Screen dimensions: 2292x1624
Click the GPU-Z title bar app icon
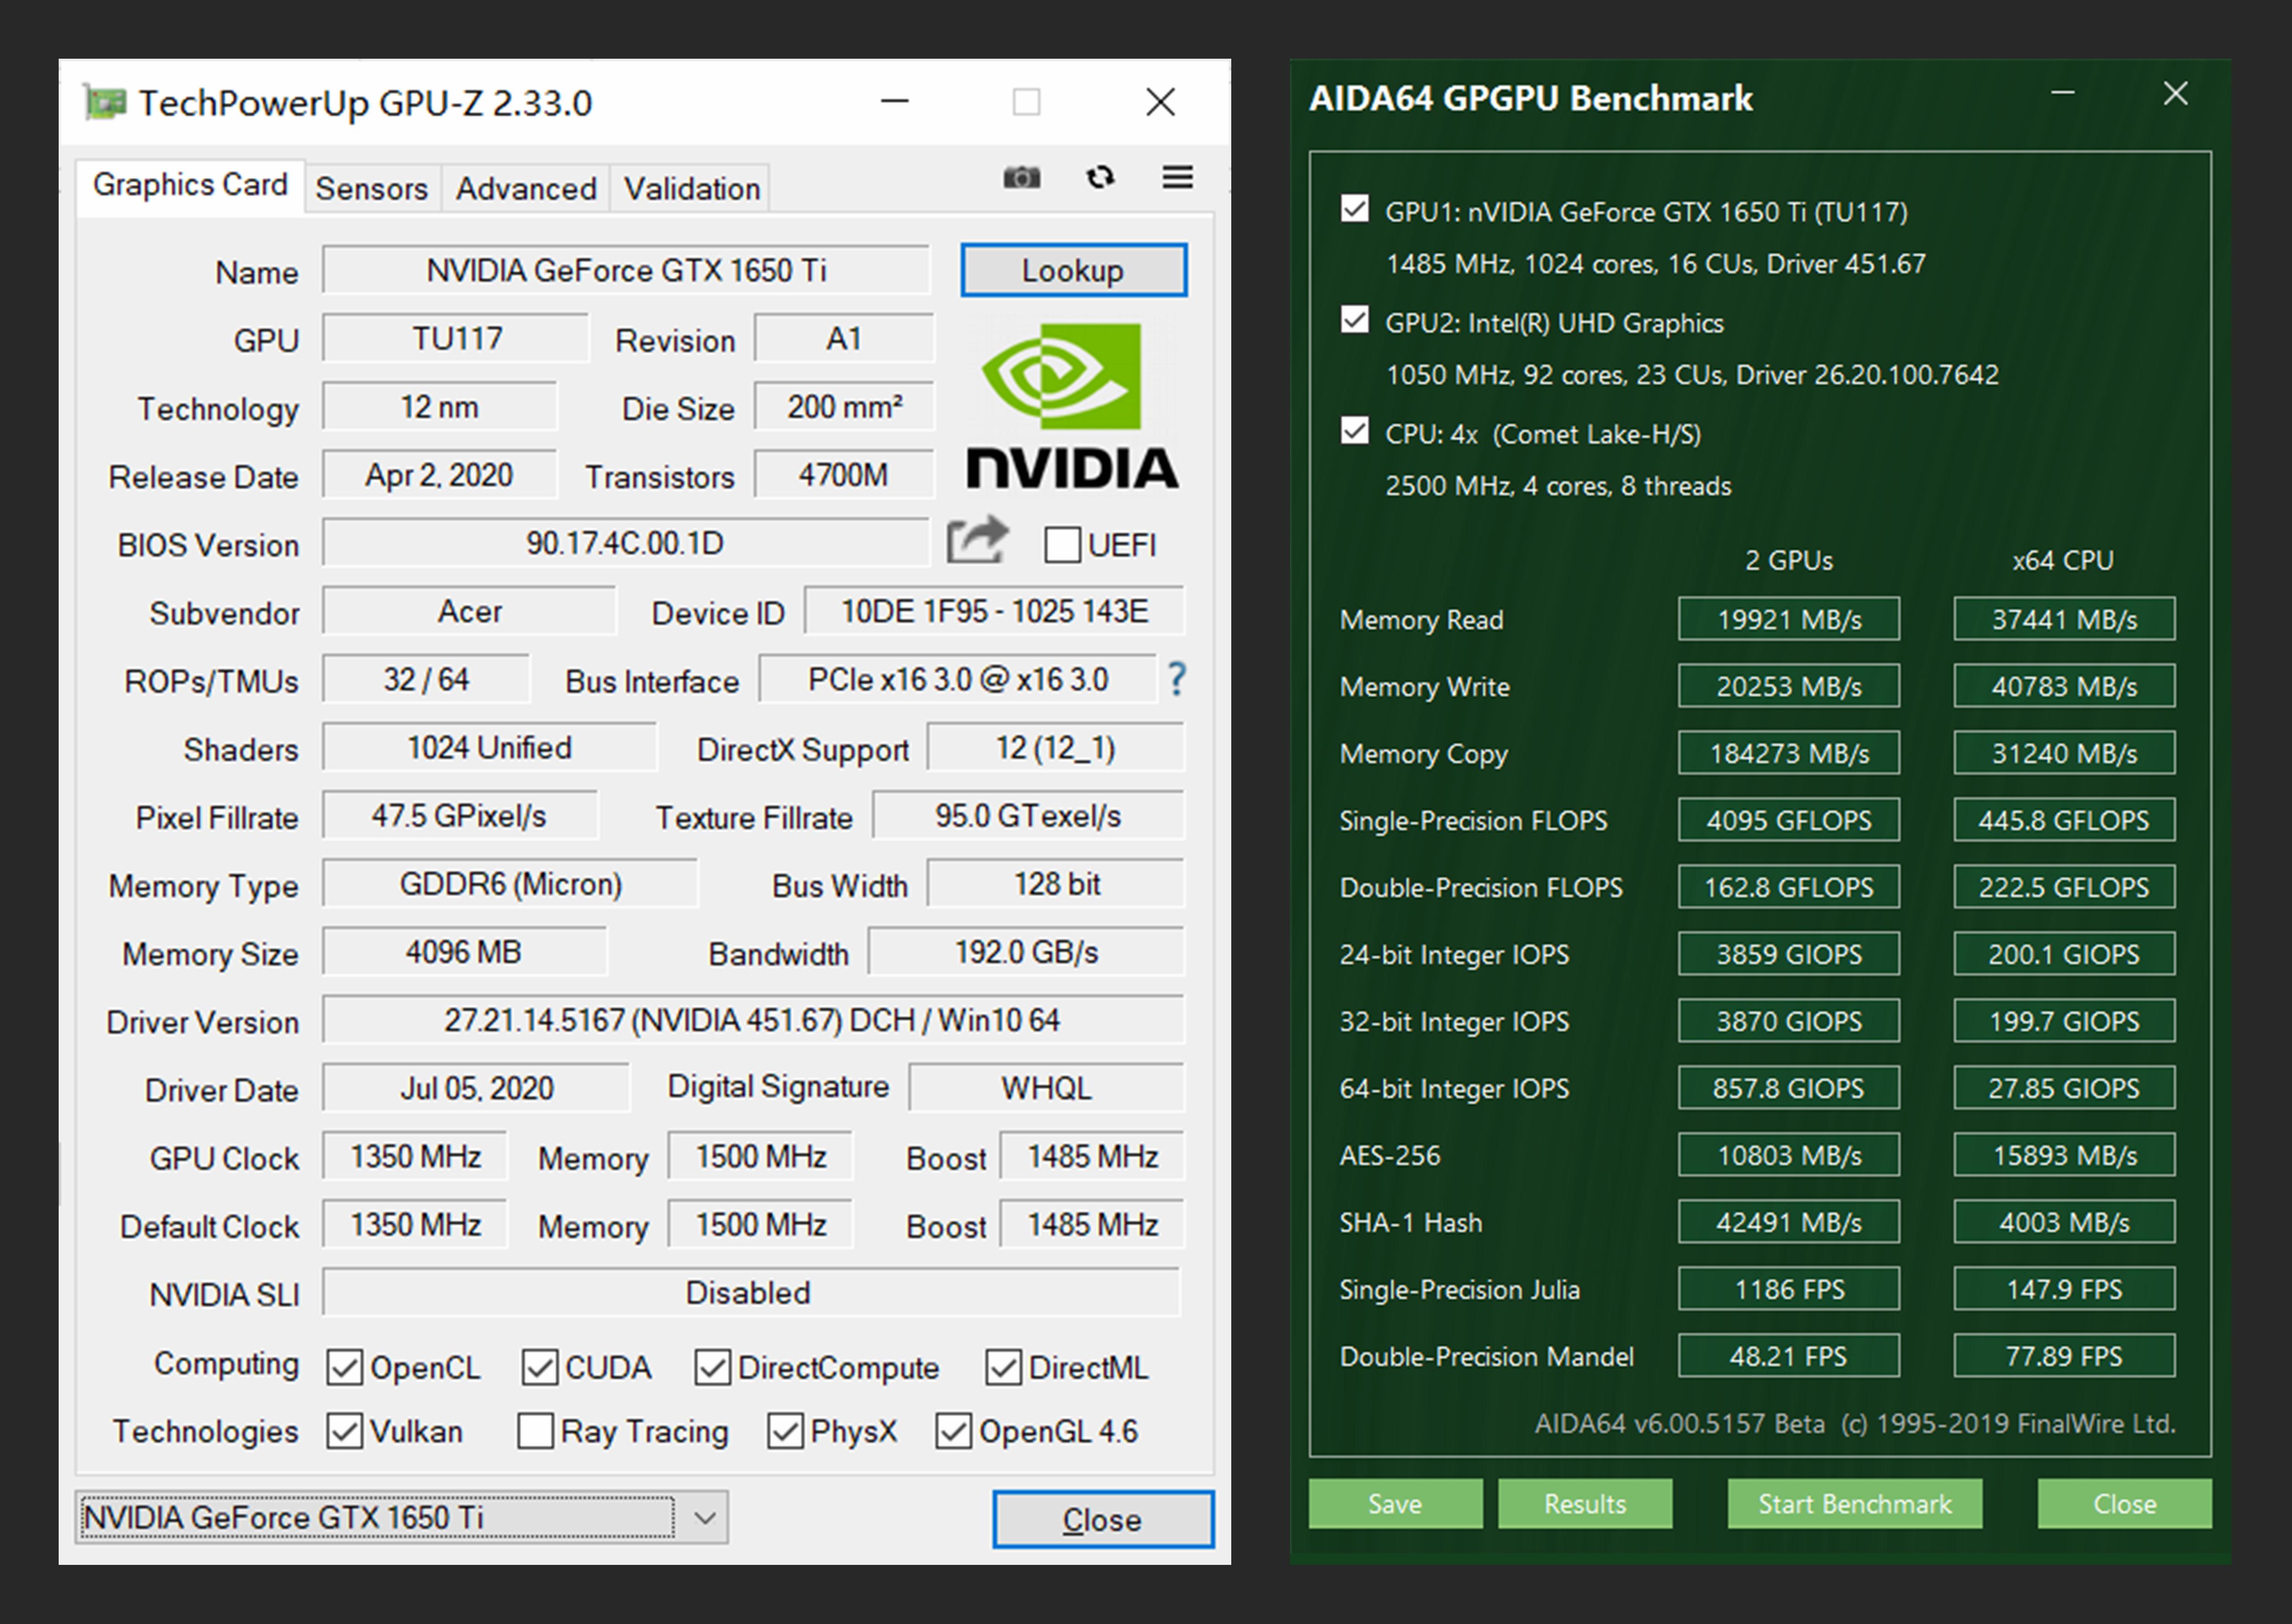click(105, 102)
